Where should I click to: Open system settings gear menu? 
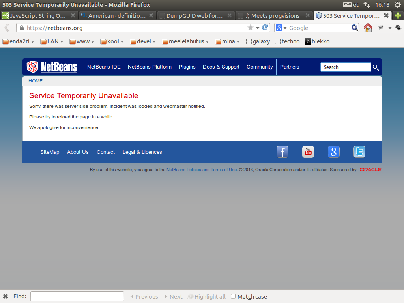[x=398, y=5]
